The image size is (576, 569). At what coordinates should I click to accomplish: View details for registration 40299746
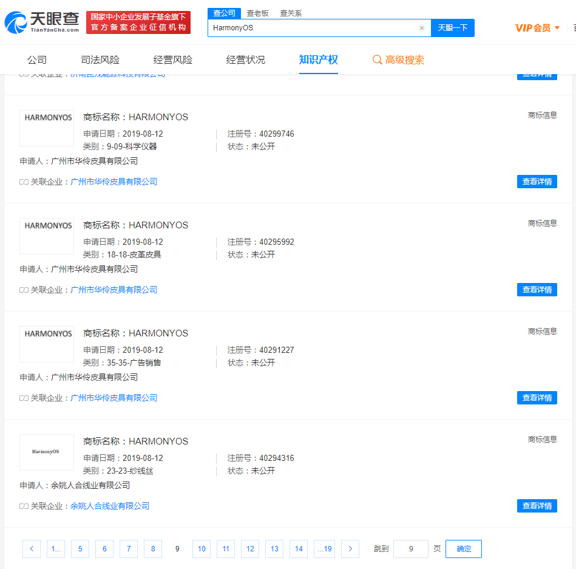[x=537, y=182]
